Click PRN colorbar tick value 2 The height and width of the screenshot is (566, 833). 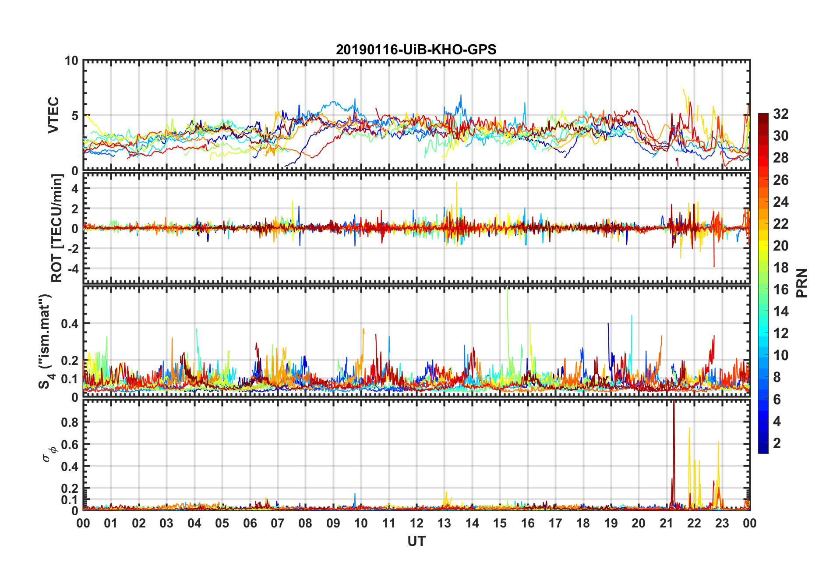point(777,443)
